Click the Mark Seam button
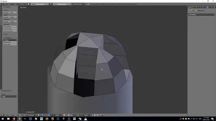The width and height of the screenshot is (216, 121). [10, 42]
